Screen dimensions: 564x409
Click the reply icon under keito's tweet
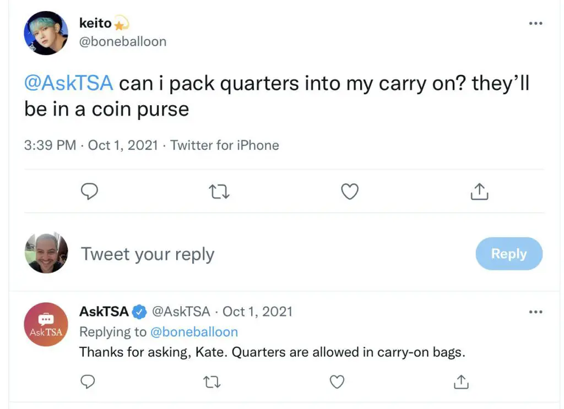(x=89, y=191)
